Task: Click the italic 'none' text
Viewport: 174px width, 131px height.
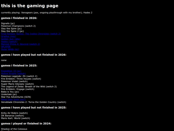Action: point(4,60)
